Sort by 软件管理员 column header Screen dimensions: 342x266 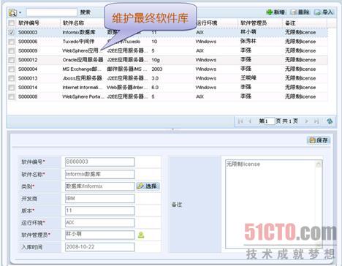254,23
